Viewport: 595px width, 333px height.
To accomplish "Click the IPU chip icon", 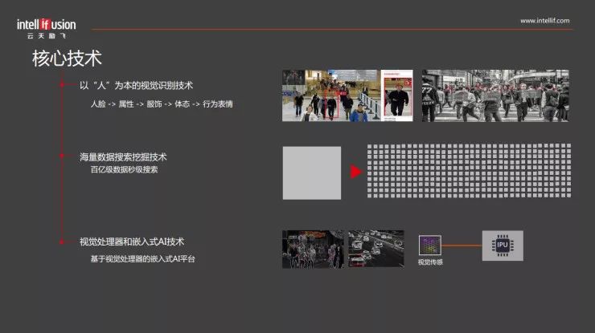I will click(x=503, y=246).
